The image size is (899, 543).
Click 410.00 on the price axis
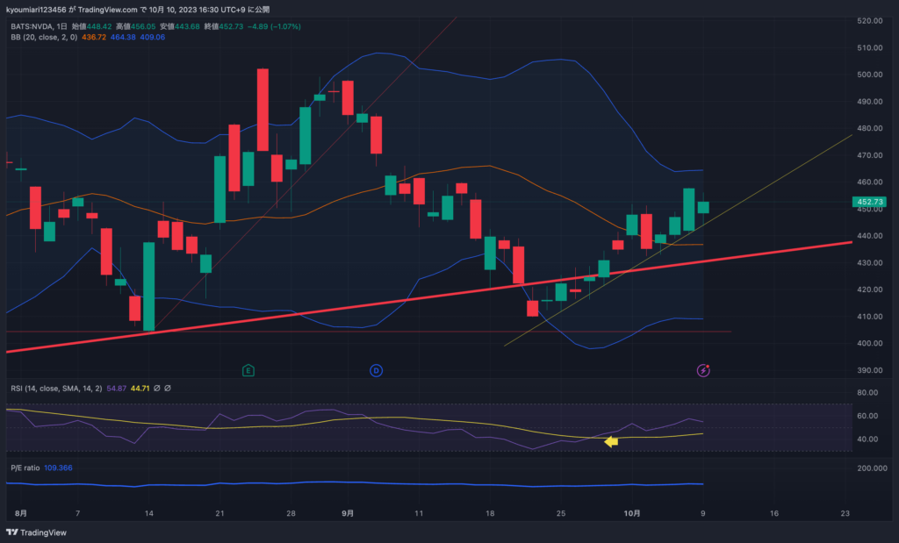point(870,317)
